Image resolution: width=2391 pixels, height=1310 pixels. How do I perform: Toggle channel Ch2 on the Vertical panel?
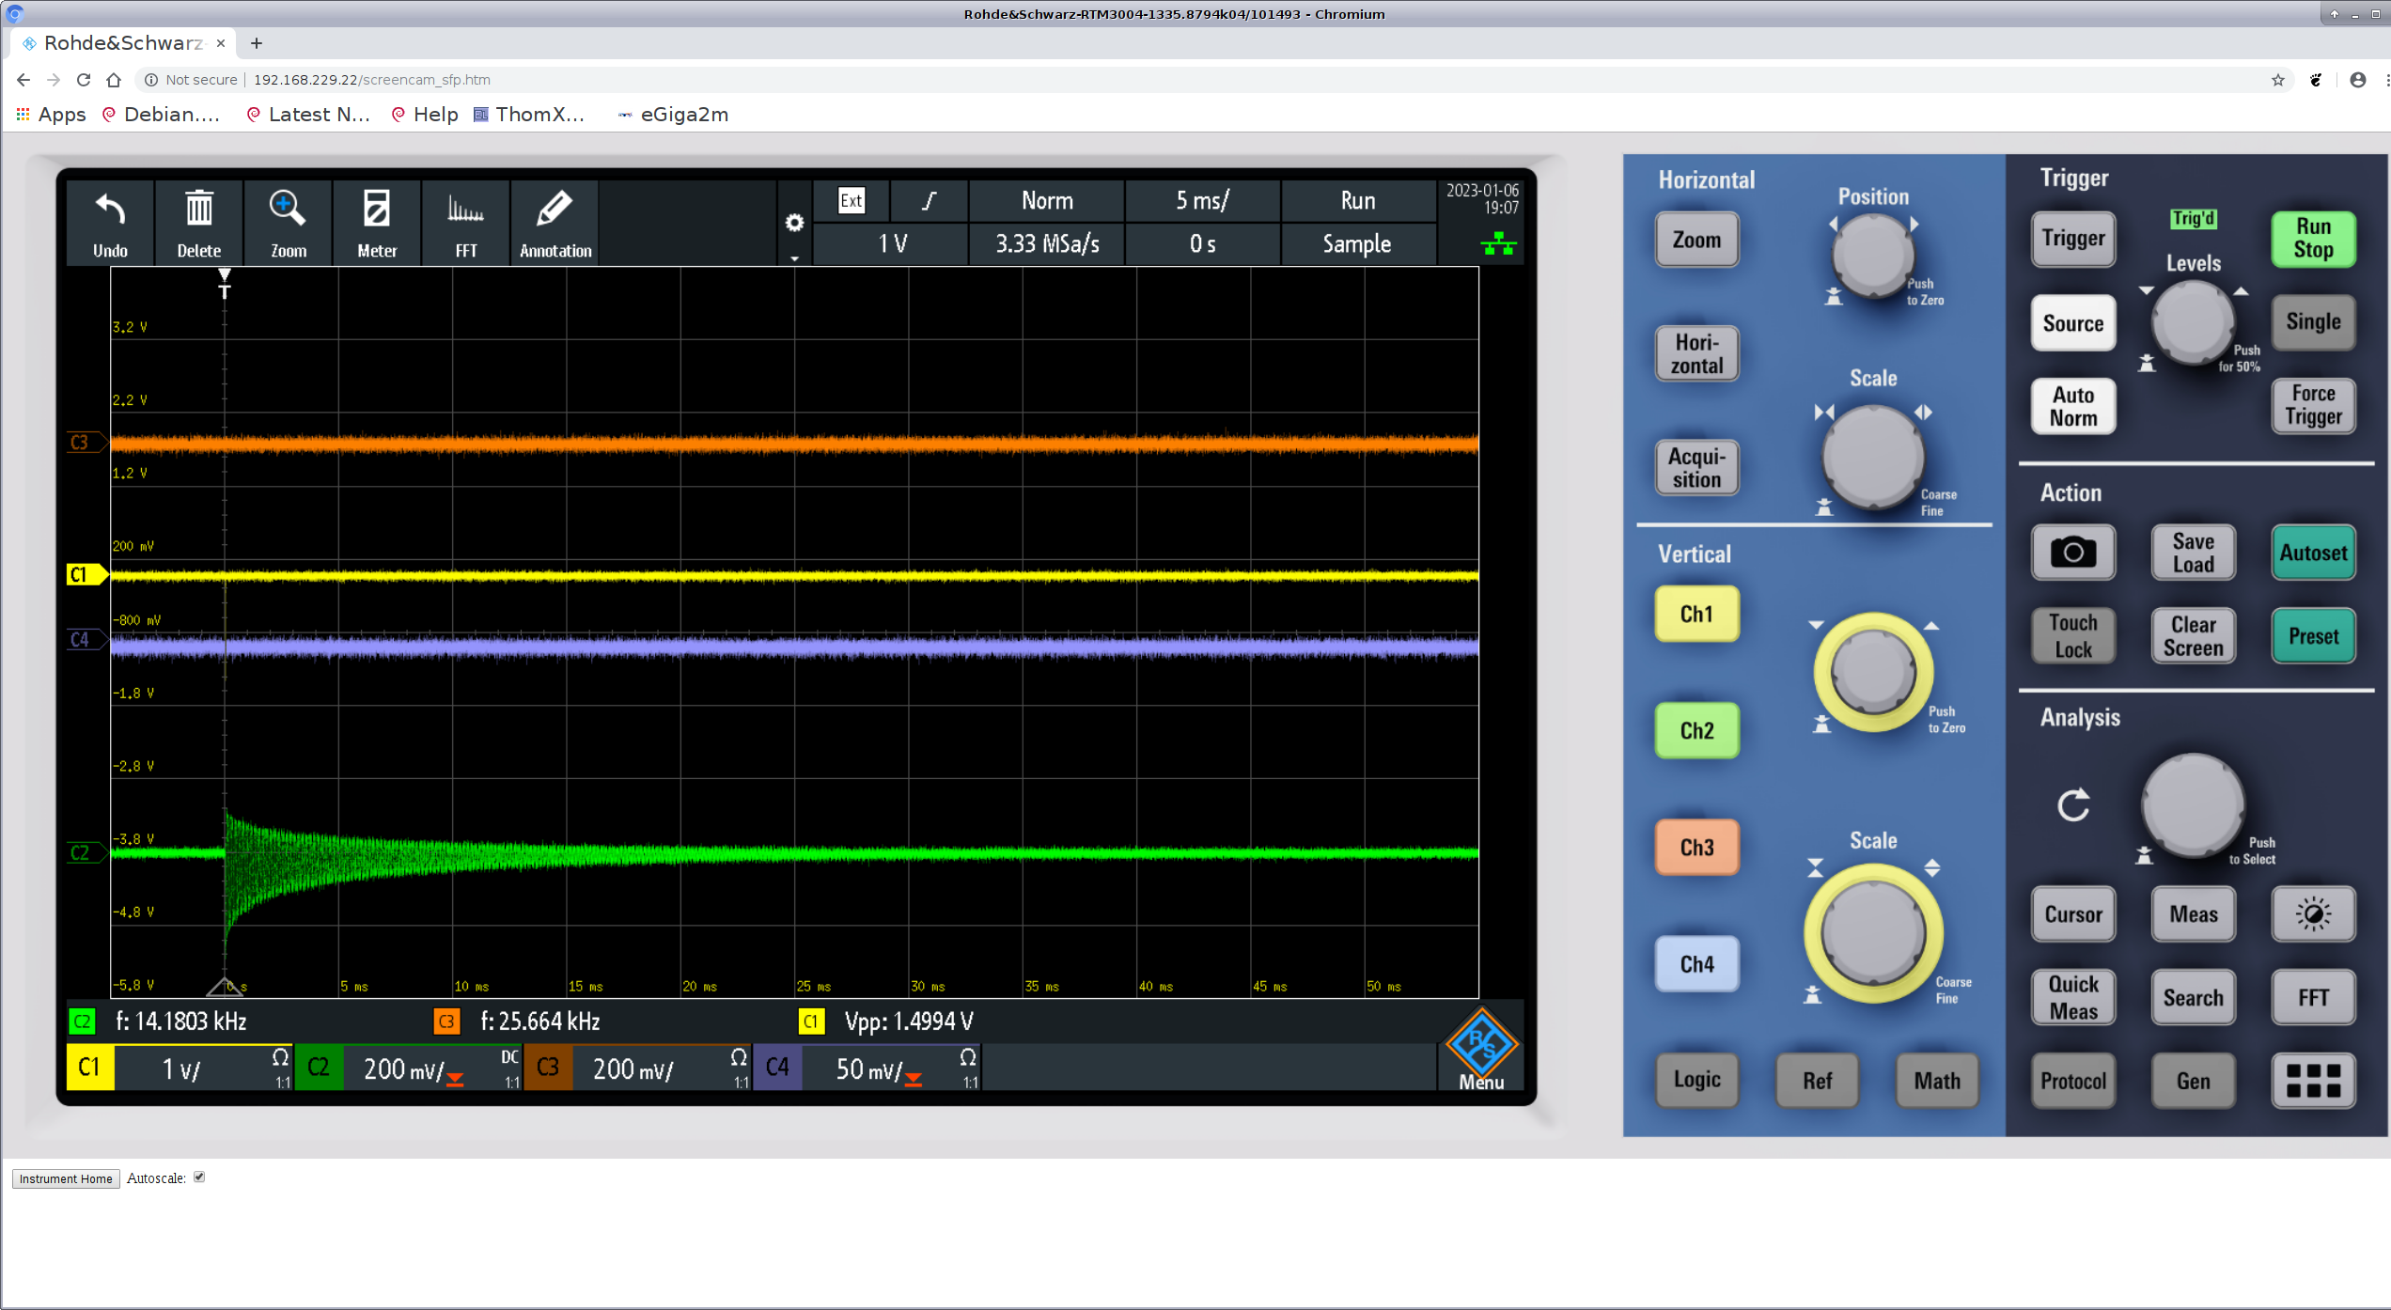(1696, 730)
